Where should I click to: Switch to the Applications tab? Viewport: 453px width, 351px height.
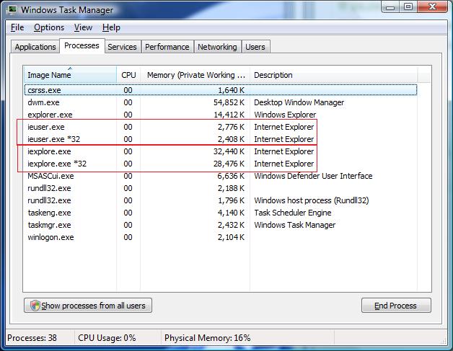point(35,47)
